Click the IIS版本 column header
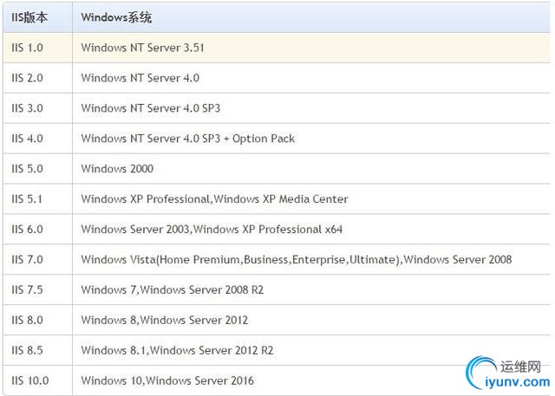This screenshot has height=396, width=555. click(30, 17)
